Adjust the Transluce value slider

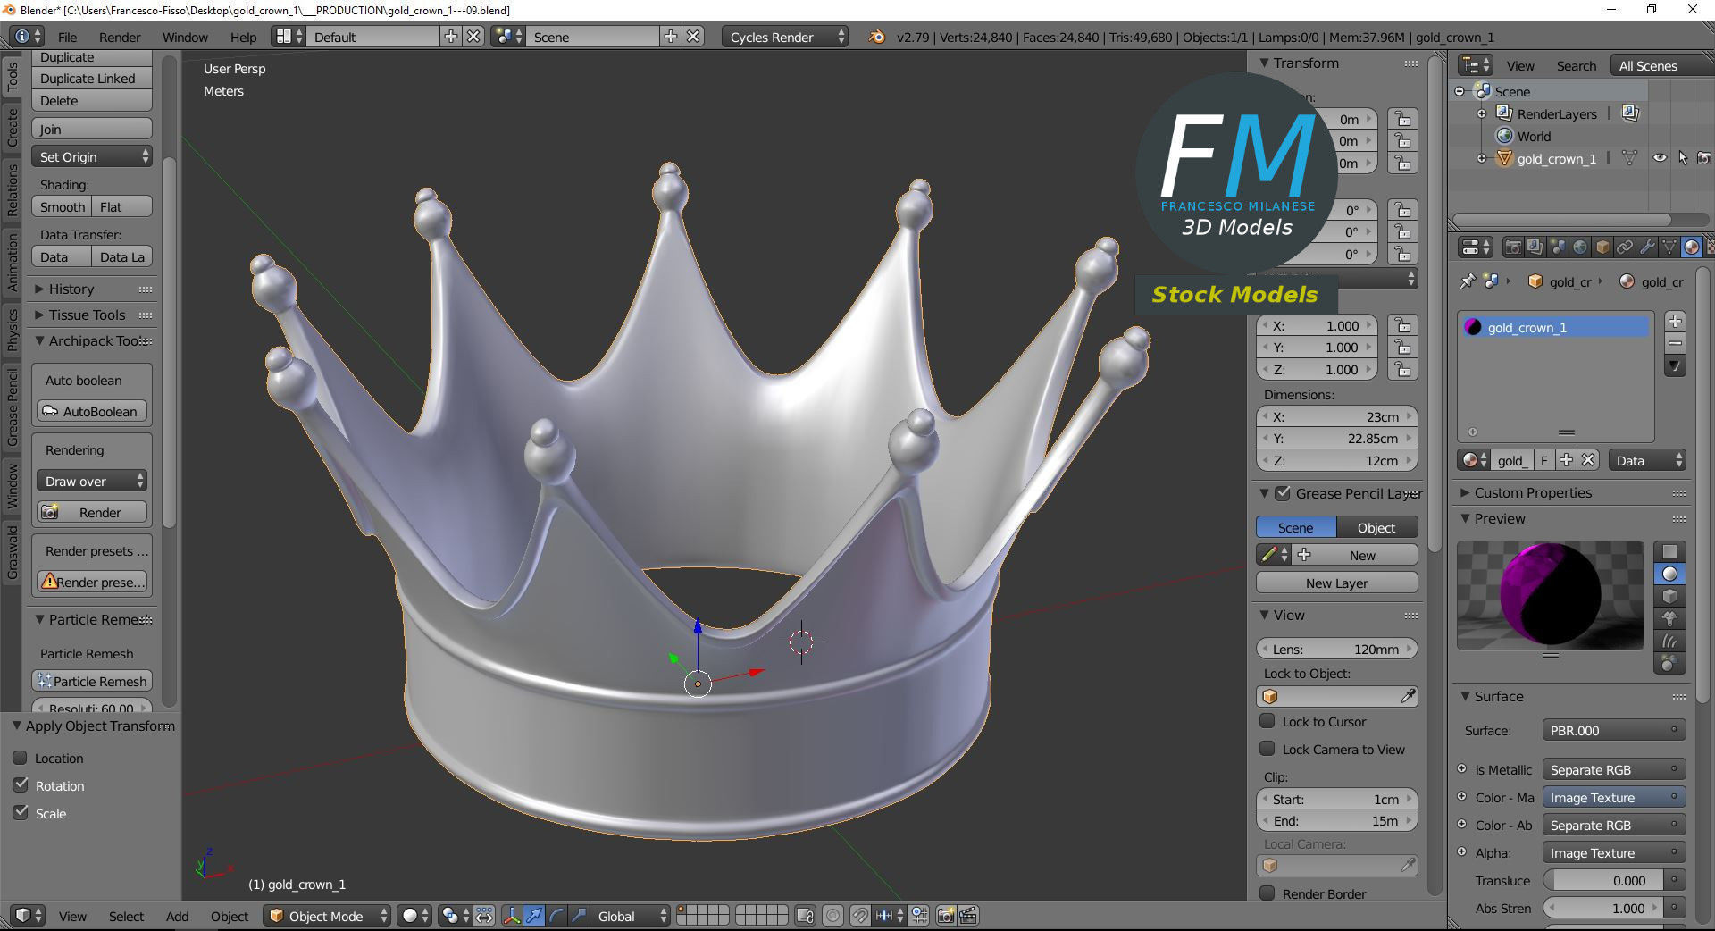1608,880
